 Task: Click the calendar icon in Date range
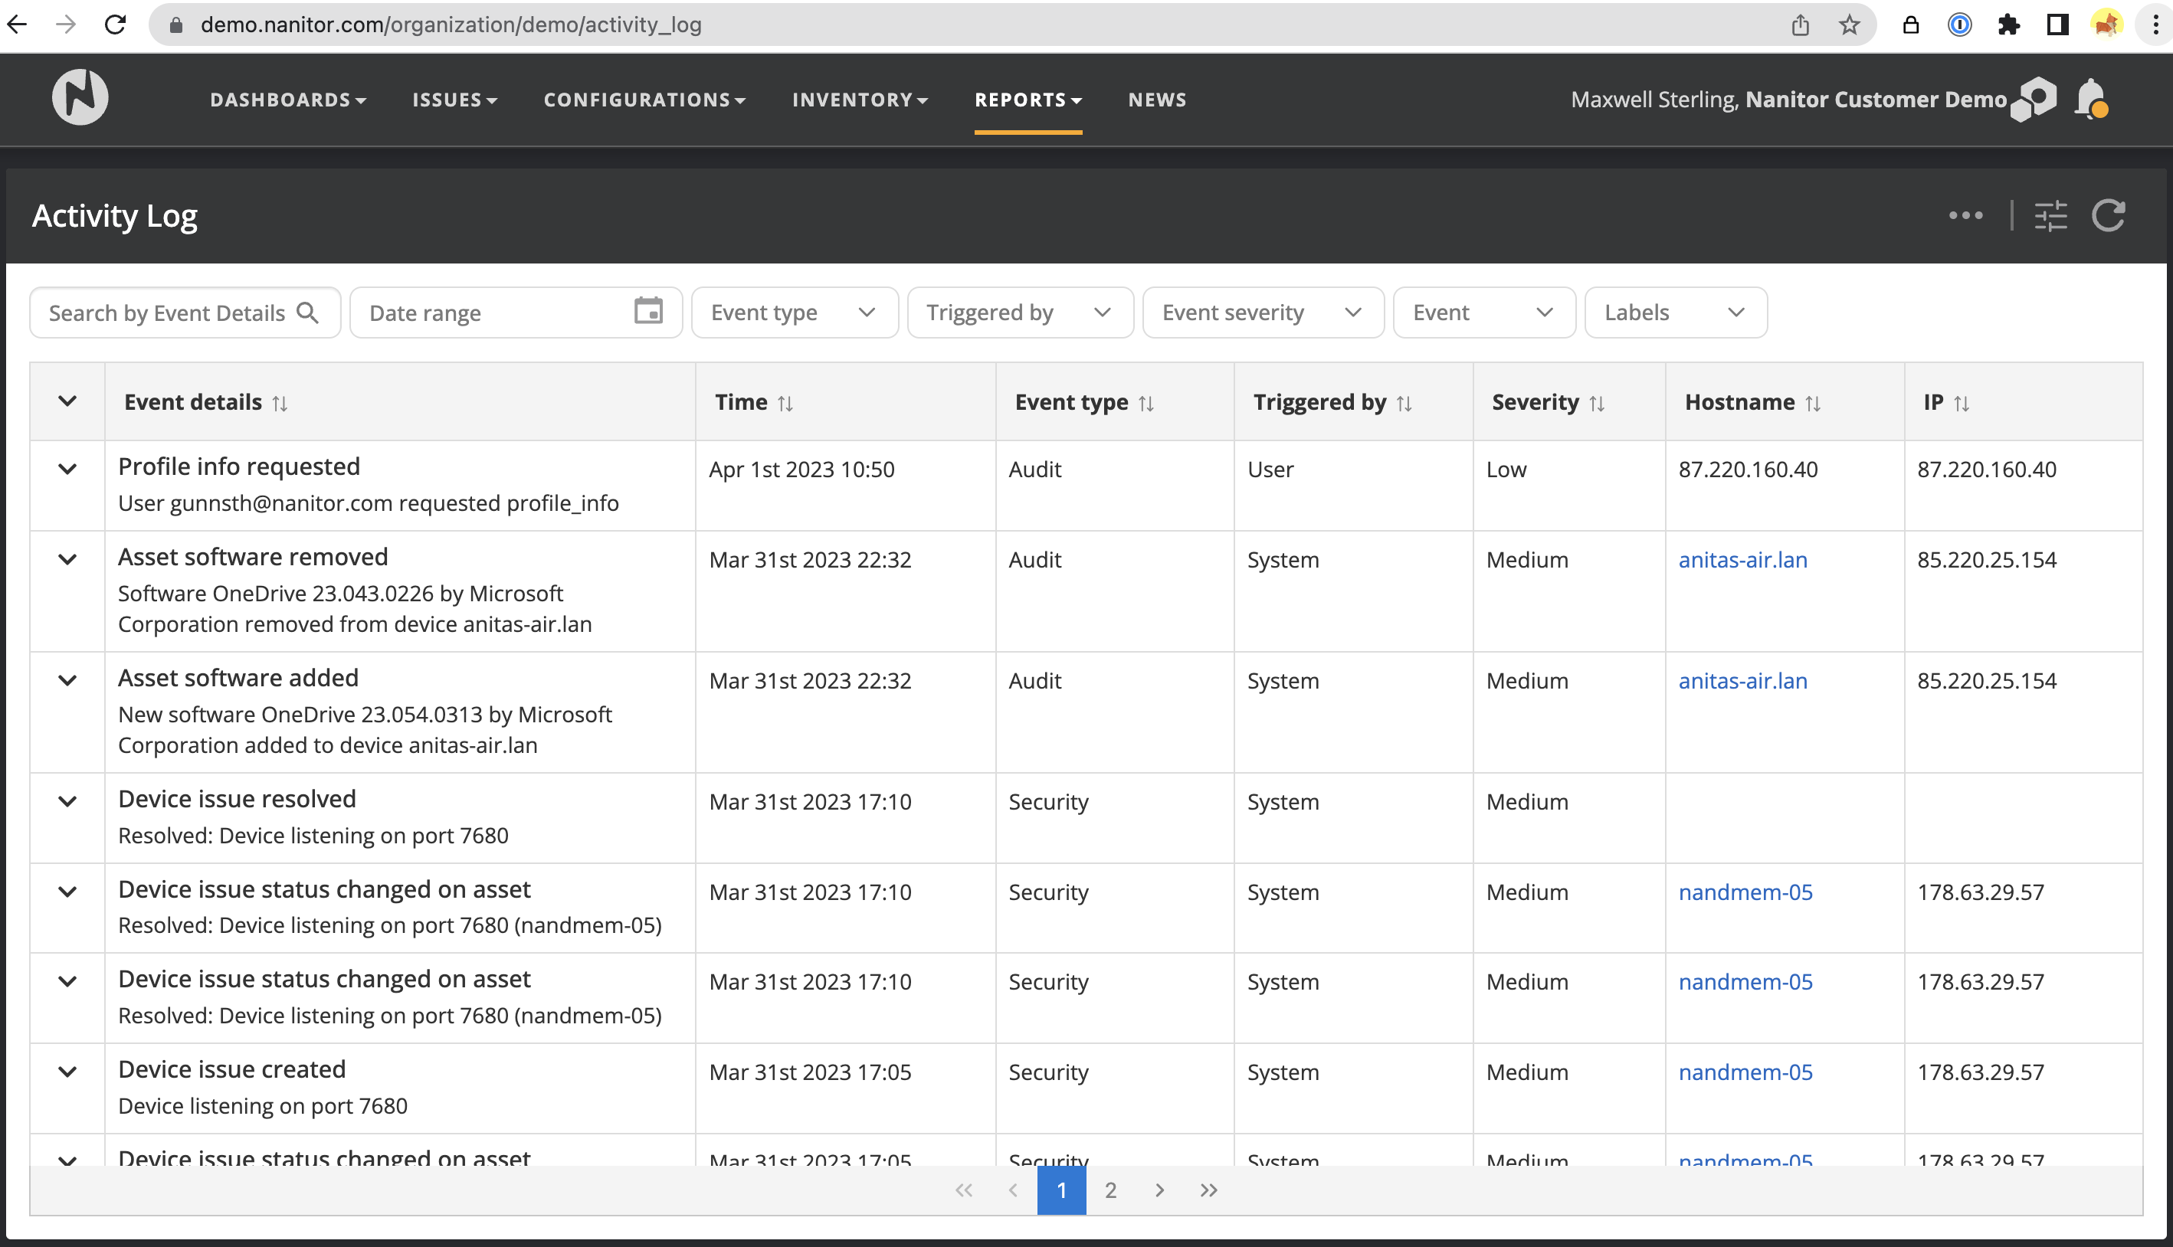[648, 312]
